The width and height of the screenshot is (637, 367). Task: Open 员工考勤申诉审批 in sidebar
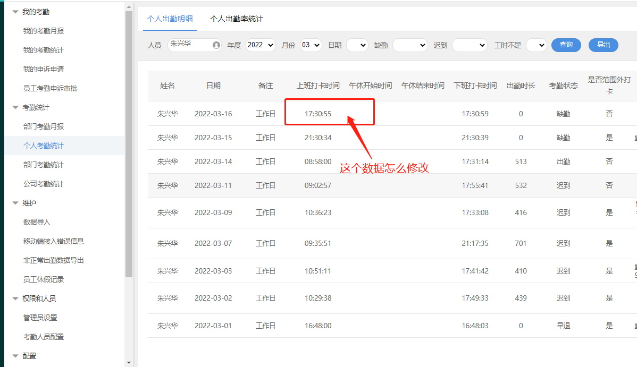50,88
